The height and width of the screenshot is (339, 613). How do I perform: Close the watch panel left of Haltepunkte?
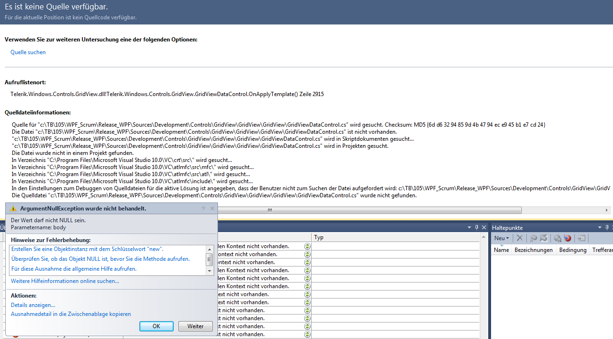click(484, 227)
